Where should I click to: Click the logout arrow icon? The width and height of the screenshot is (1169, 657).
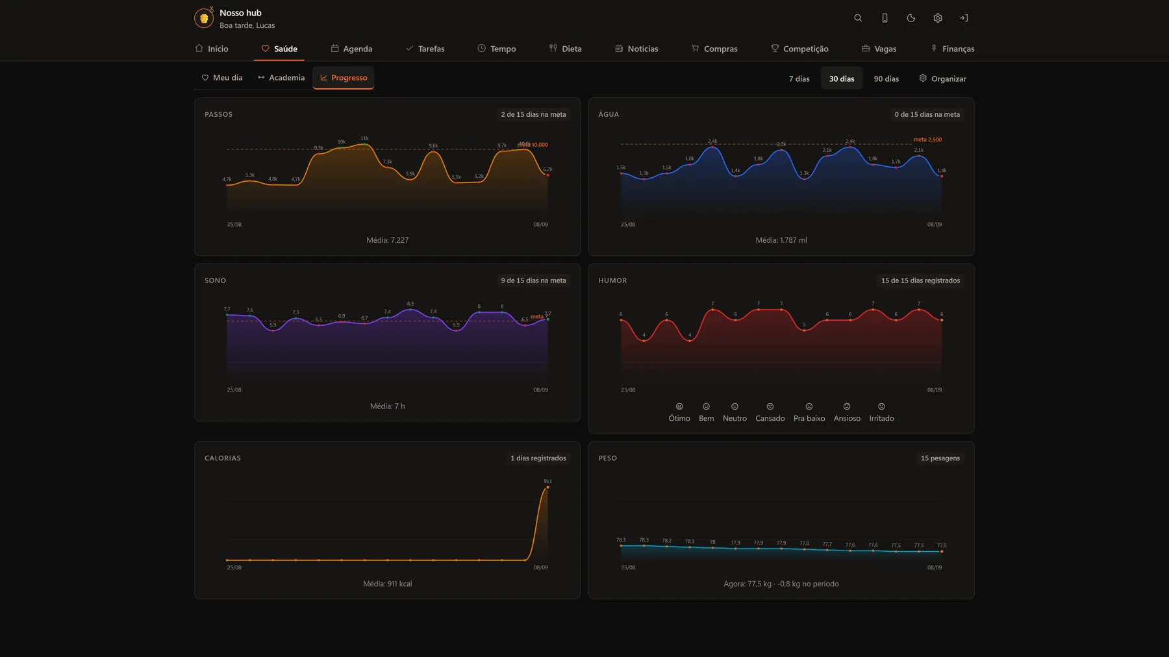pos(964,18)
